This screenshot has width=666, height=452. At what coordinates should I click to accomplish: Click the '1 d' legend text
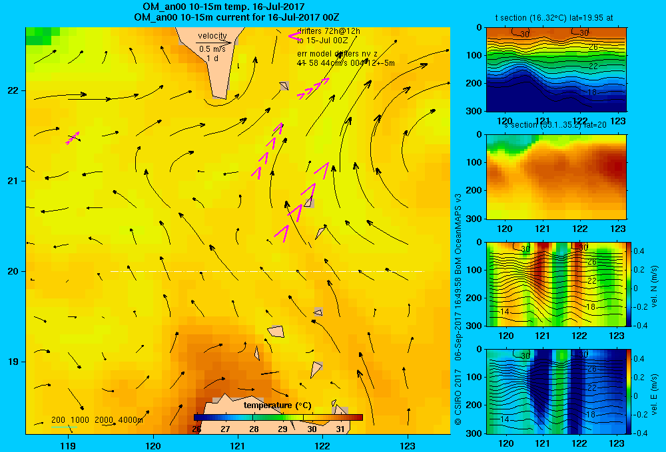[x=212, y=58]
